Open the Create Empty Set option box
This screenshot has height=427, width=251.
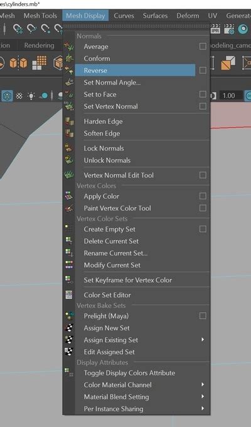pyautogui.click(x=203, y=229)
